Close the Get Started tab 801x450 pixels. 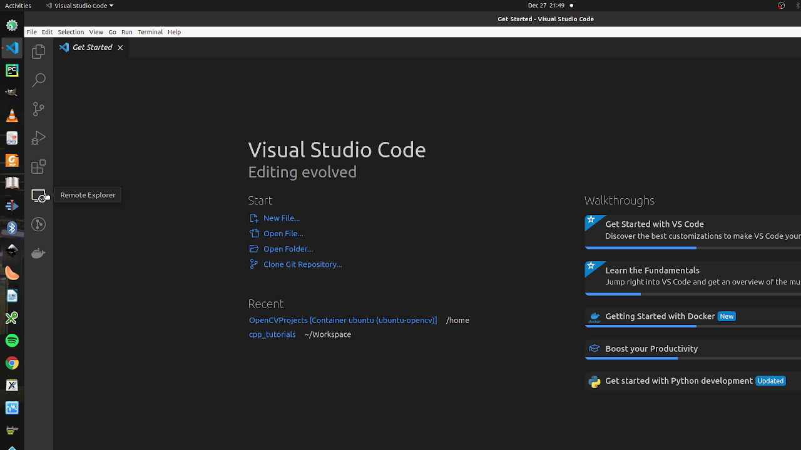click(x=120, y=47)
